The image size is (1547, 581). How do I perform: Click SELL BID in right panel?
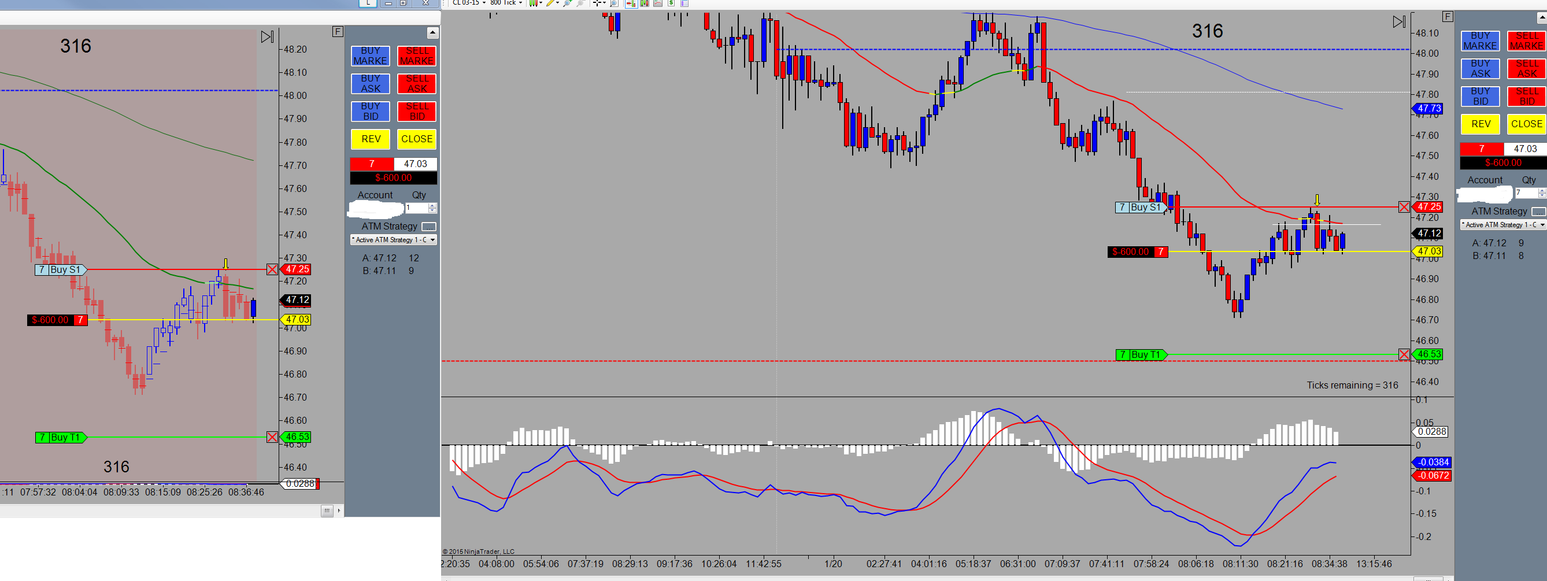pos(1527,96)
